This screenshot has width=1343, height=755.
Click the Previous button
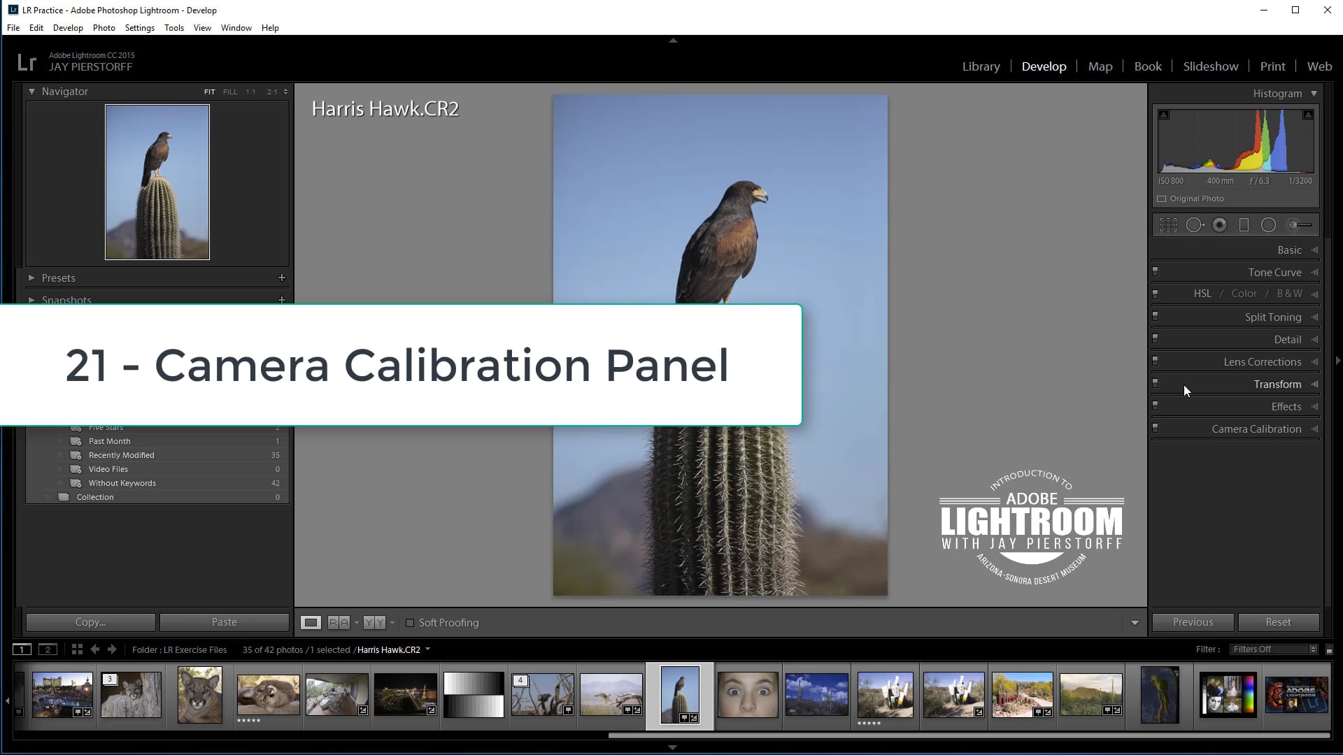(x=1192, y=621)
